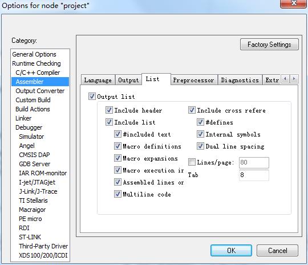
Task: Uncheck Internal symbols option
Action: 200,134
